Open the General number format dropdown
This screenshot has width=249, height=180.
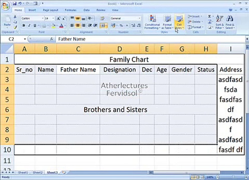(139, 18)
